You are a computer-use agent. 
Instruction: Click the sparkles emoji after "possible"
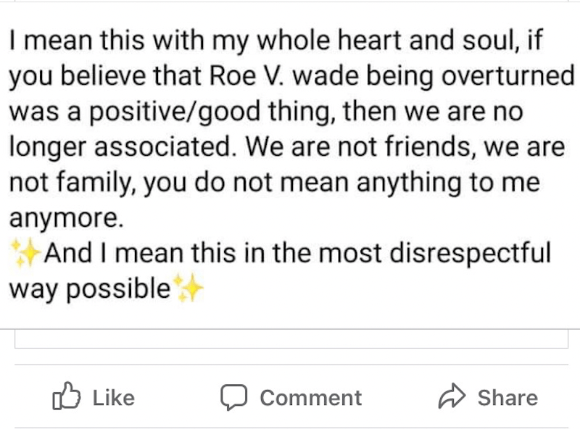click(188, 288)
